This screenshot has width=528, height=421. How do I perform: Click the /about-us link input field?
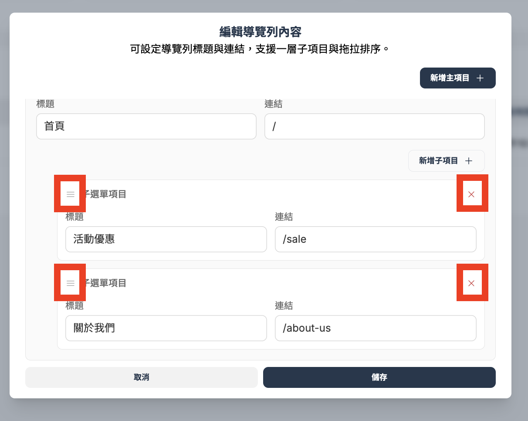coord(375,328)
